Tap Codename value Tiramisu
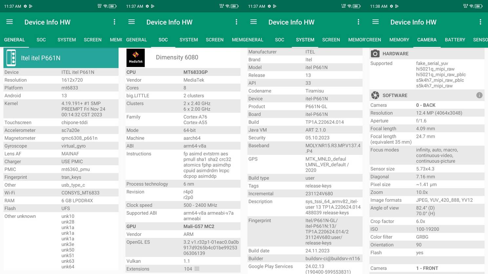Image resolution: width=488 pixels, height=274 pixels. point(315,91)
